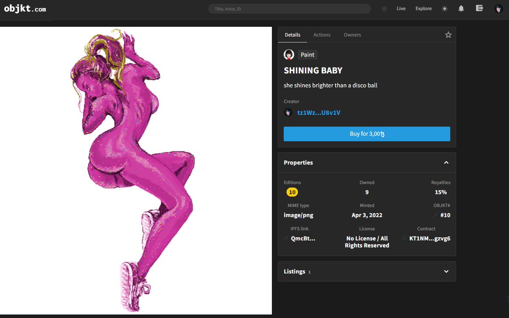This screenshot has width=509, height=318.
Task: Open notifications bell icon
Action: pyautogui.click(x=461, y=8)
